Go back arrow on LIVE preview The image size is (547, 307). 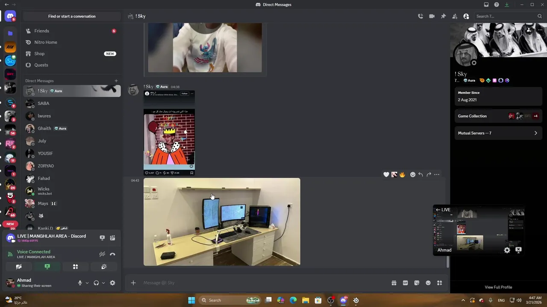coord(438,210)
